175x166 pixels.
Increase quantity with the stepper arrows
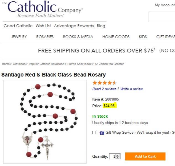(x=118, y=155)
